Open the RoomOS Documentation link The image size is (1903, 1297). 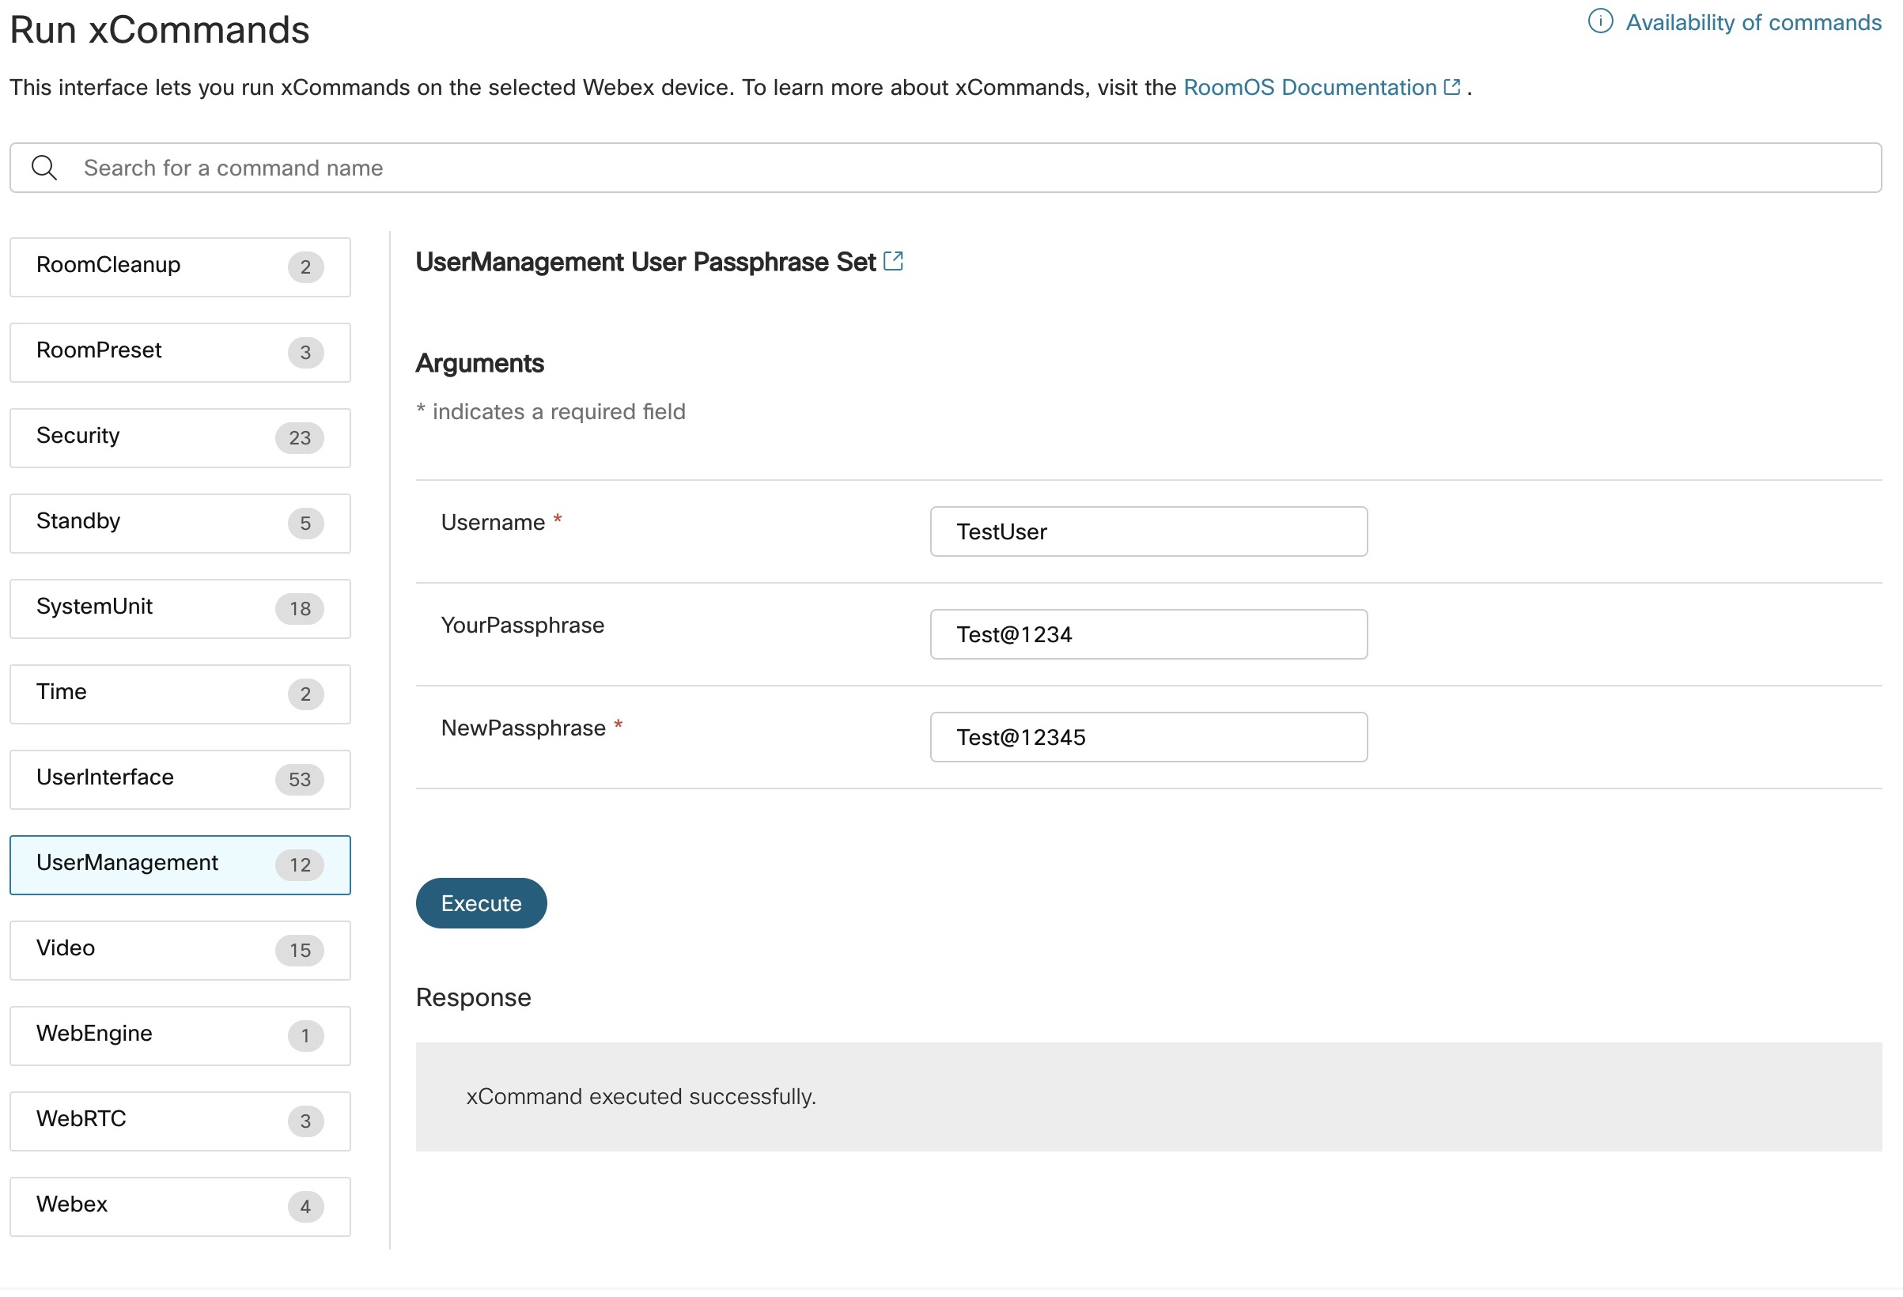[x=1309, y=88]
